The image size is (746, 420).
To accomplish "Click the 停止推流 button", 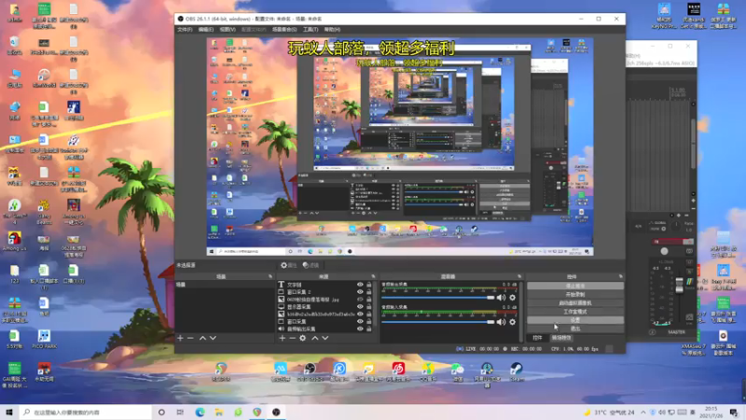I will click(575, 286).
